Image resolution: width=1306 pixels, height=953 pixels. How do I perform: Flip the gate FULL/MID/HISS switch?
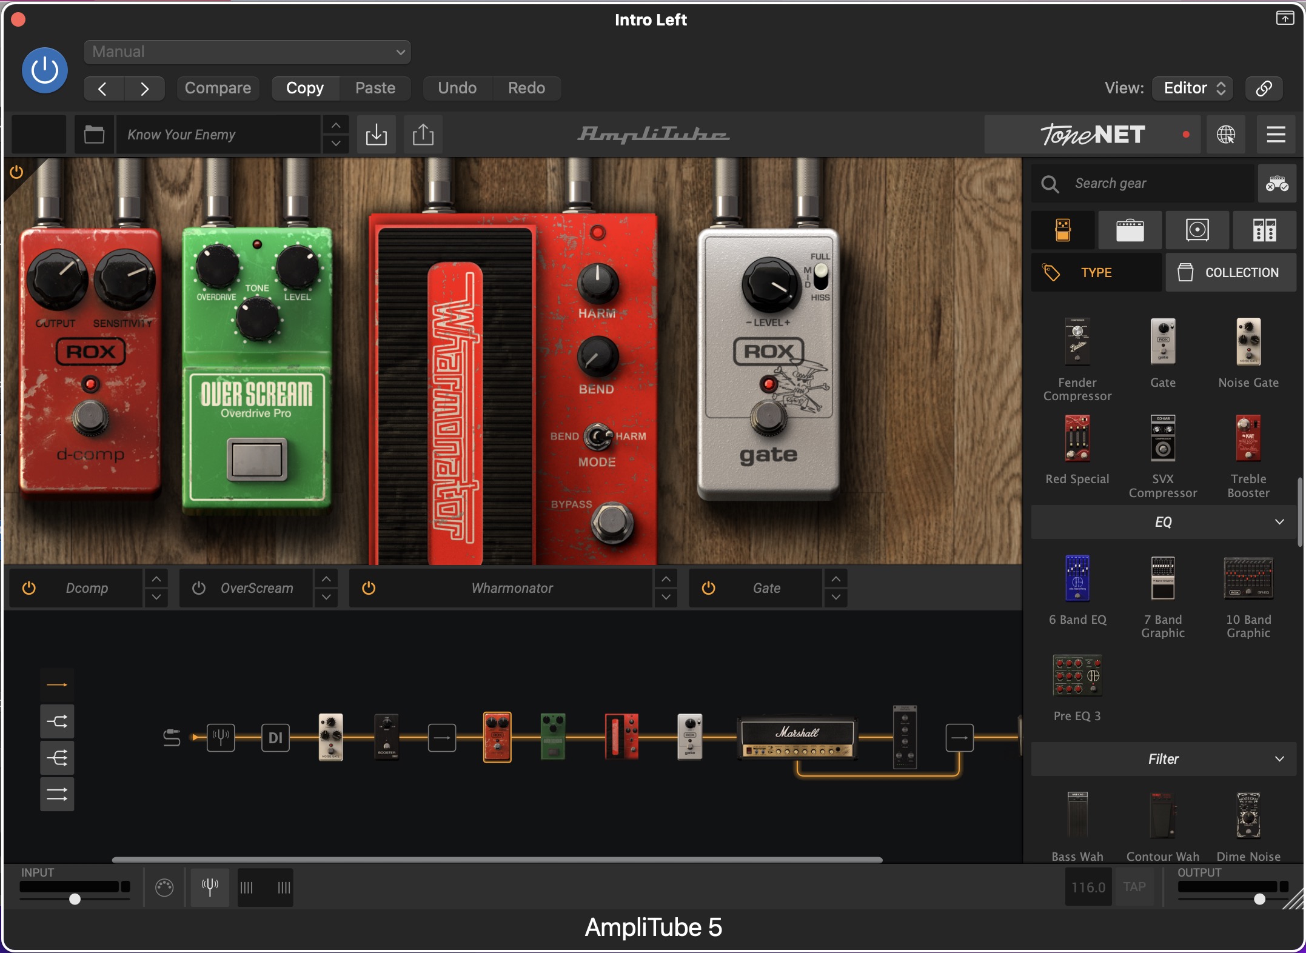821,277
